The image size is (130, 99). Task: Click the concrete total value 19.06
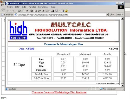(63, 74)
